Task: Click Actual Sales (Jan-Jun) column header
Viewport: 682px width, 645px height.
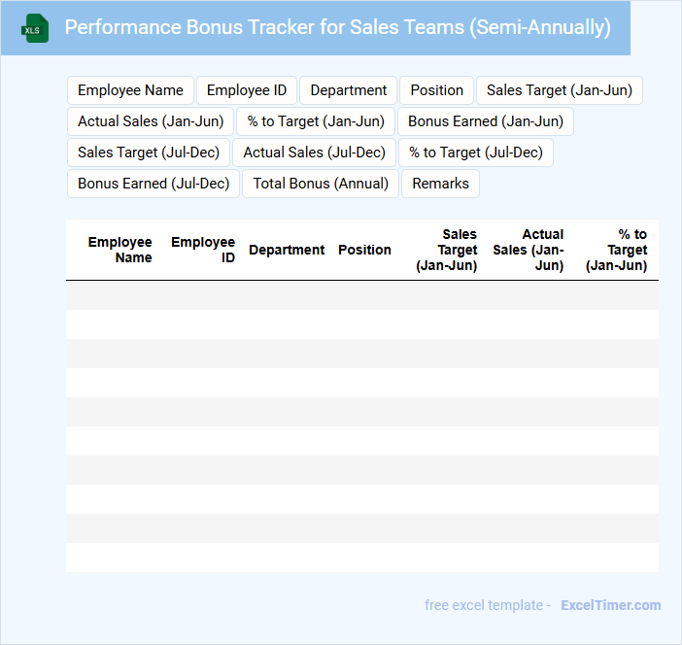Action: pyautogui.click(x=529, y=250)
